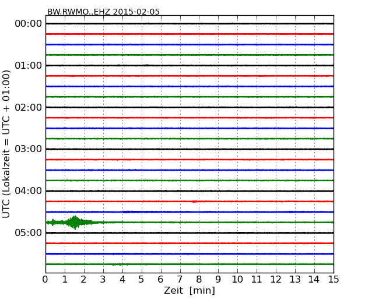
Task: Select the 04:00 y-axis tick label
Action: [29, 191]
